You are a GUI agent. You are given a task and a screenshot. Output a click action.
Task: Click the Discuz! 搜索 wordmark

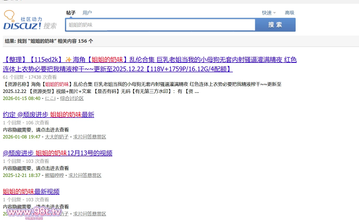(30, 26)
